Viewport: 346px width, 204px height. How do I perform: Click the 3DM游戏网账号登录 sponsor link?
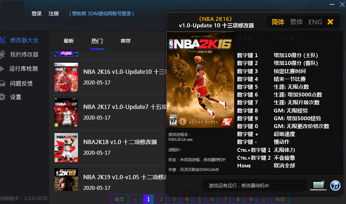(102, 13)
